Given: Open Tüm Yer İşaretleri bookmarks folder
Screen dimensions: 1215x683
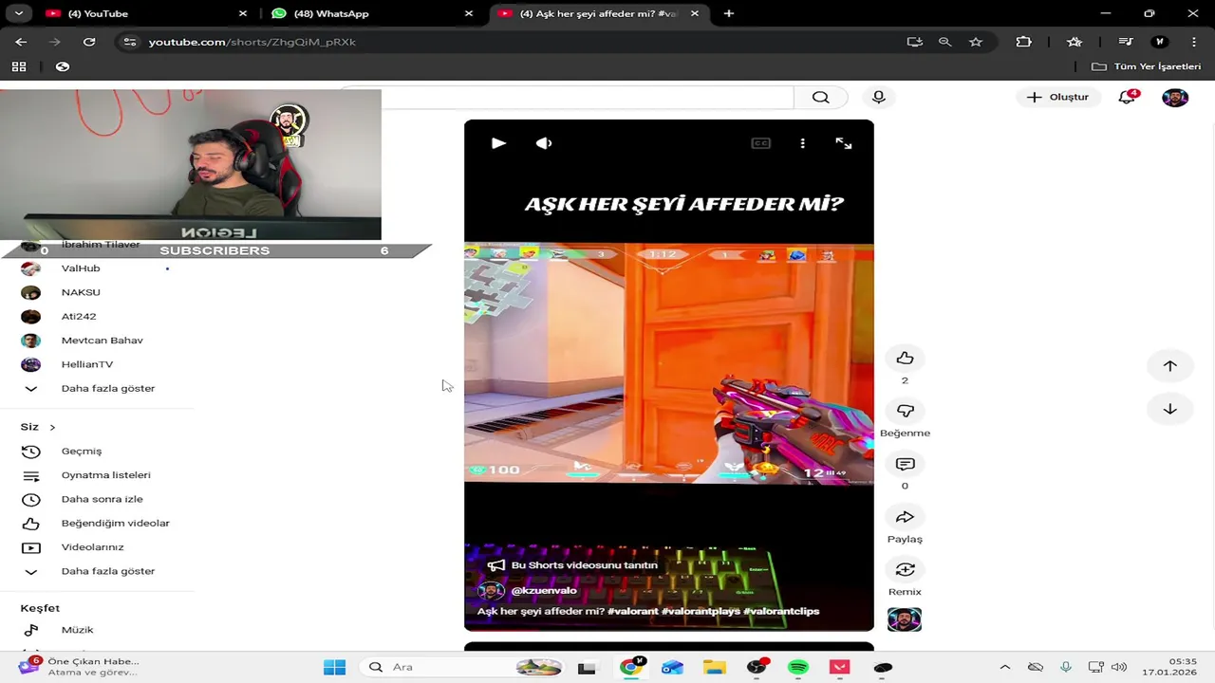Looking at the screenshot, I should (1146, 66).
